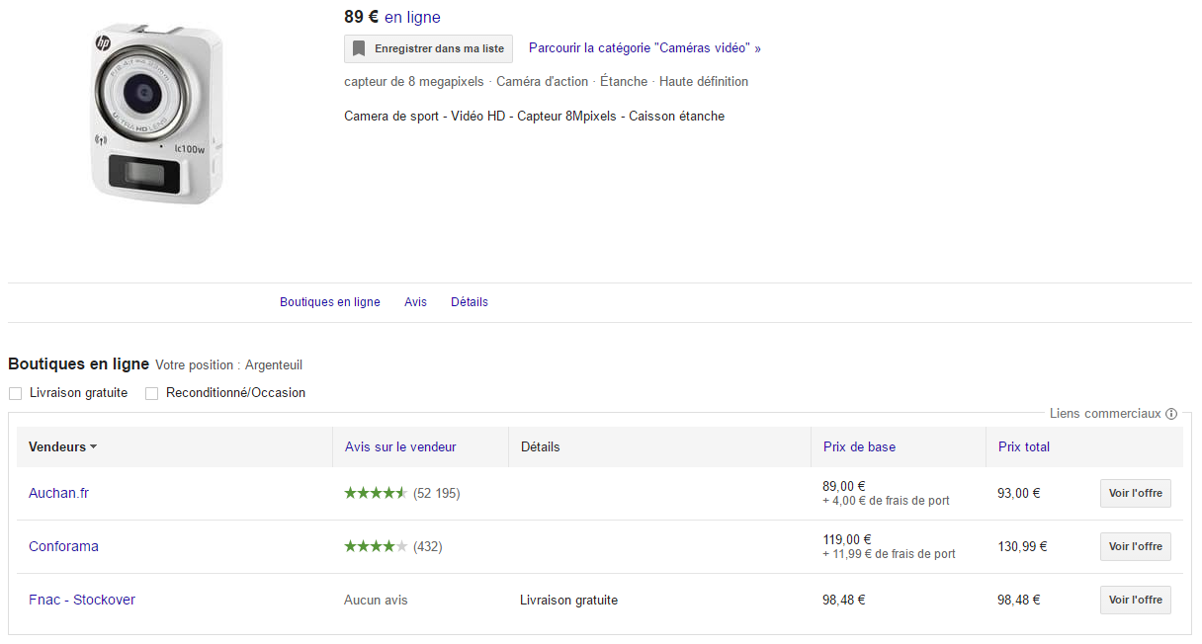Sort by Vendeurs column dropdown
Image resolution: width=1202 pixels, height=644 pixels.
63,446
